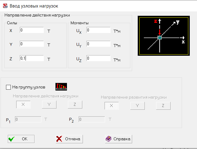This screenshot has height=149, width=197.
Task: Select X under 'Направление развития нагрузки'
Action: click(x=112, y=106)
